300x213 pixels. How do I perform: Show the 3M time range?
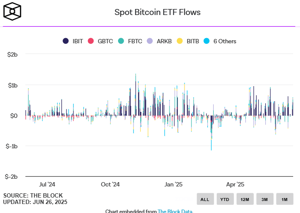[x=265, y=199]
